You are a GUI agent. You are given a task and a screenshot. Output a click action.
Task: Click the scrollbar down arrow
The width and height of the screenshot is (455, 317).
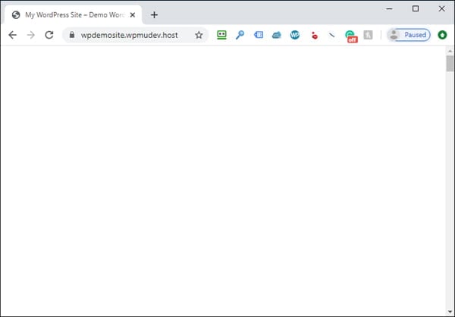point(450,312)
